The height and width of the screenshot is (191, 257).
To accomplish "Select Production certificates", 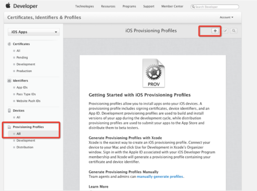I will 24,71.
